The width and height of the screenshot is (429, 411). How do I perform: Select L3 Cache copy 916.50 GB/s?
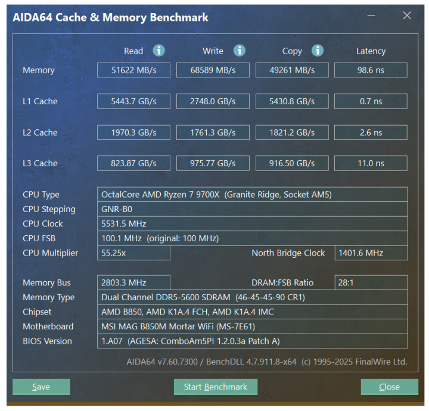pos(292,163)
